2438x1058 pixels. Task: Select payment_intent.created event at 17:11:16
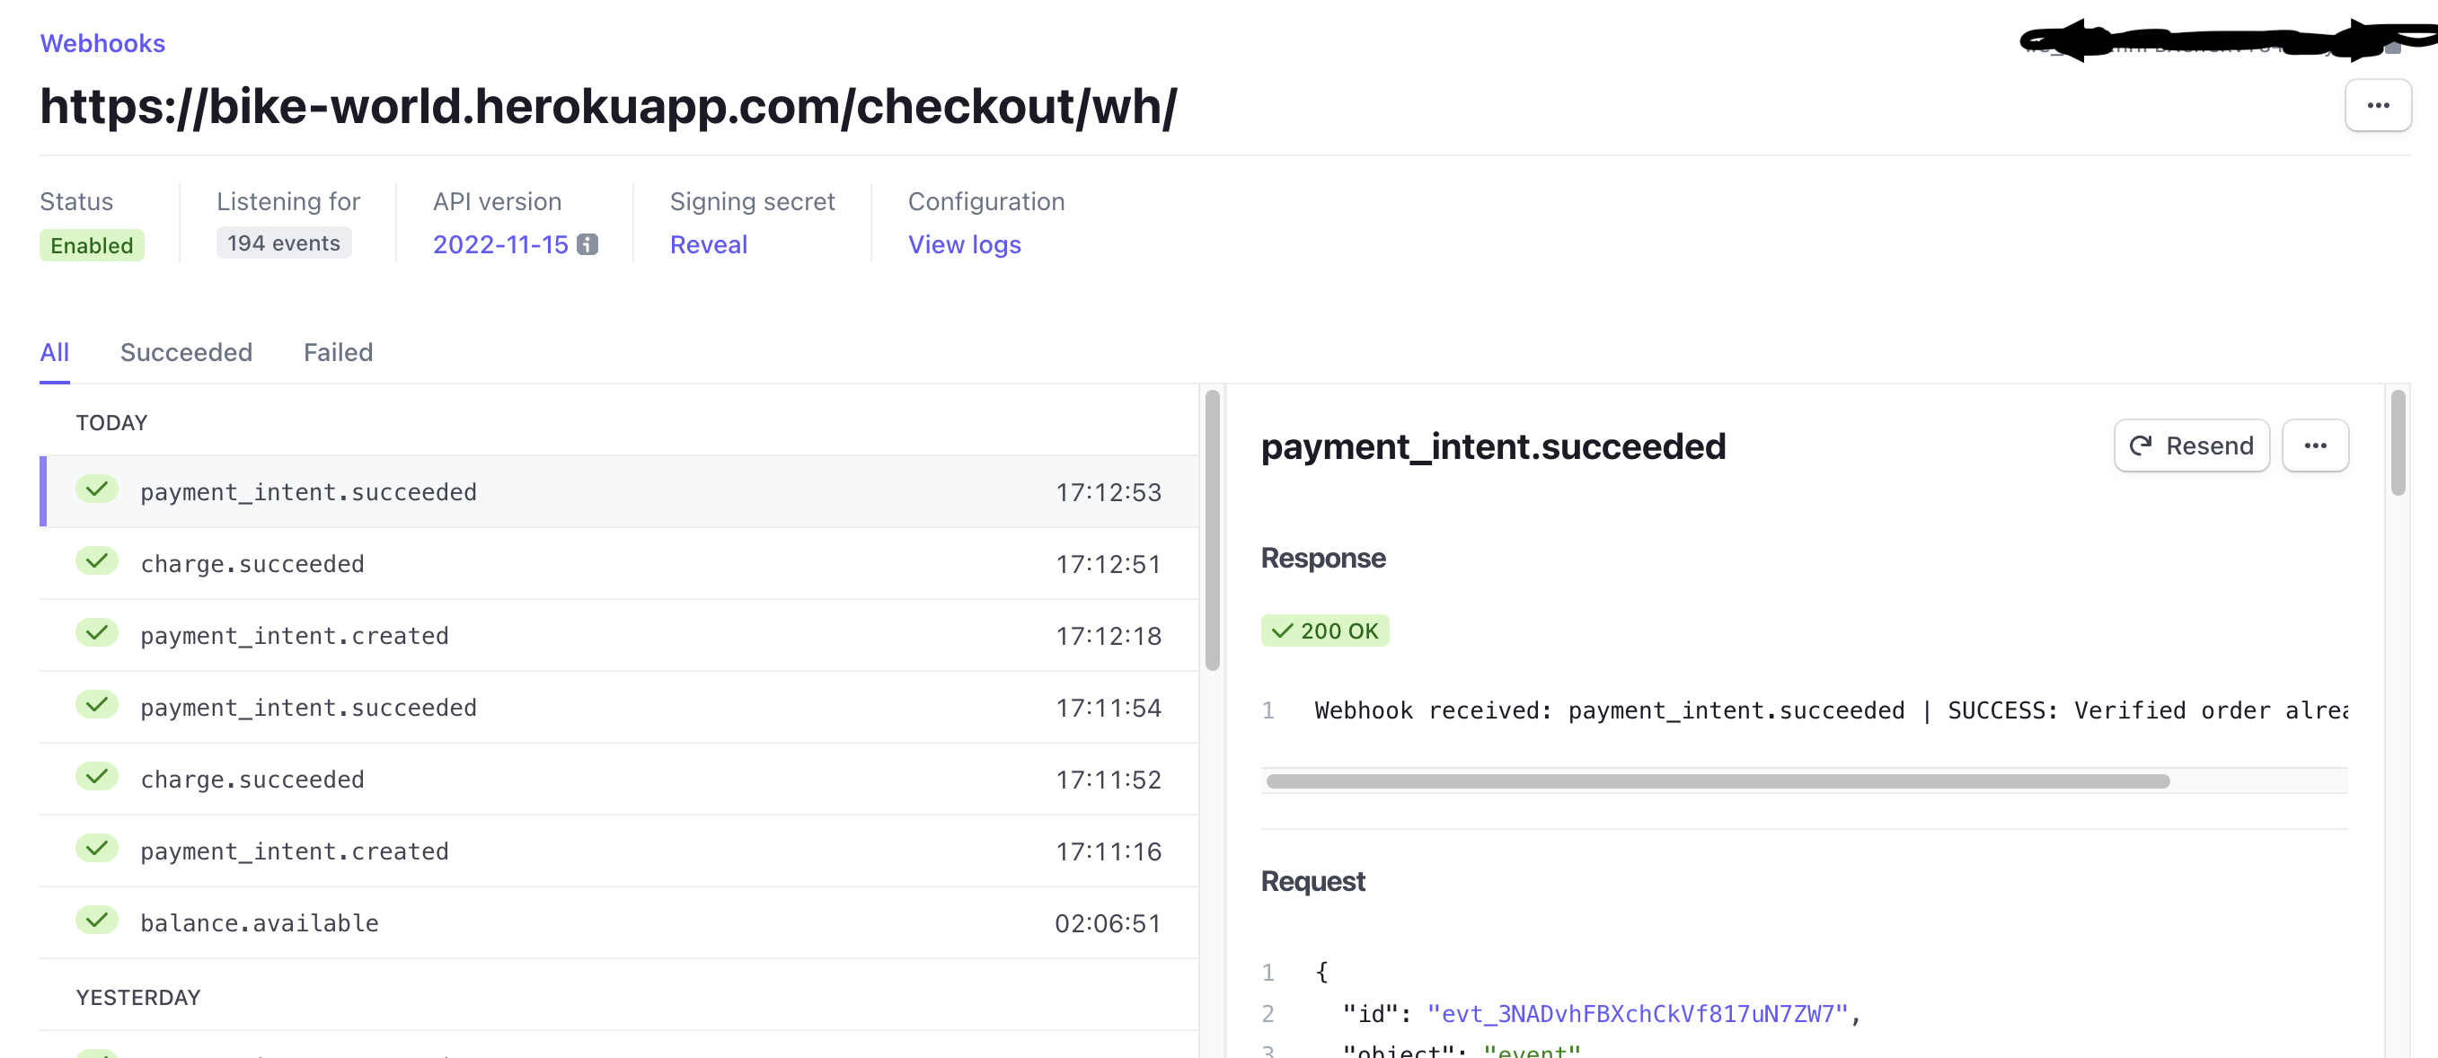click(x=619, y=851)
